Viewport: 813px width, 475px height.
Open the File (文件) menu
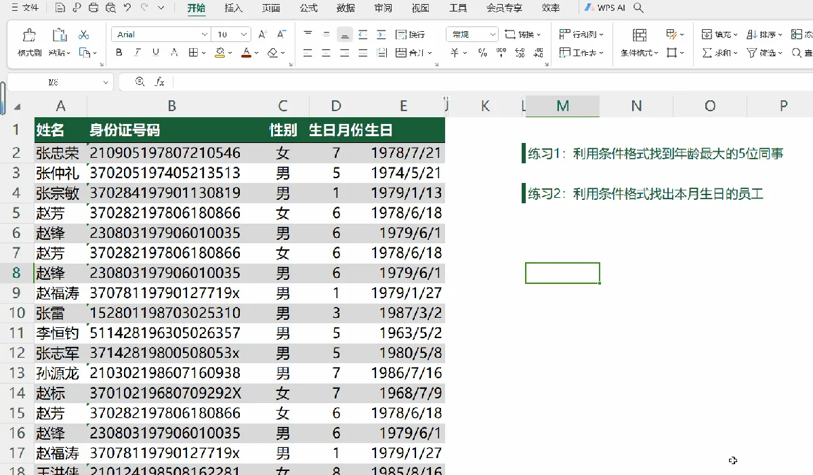(x=25, y=8)
